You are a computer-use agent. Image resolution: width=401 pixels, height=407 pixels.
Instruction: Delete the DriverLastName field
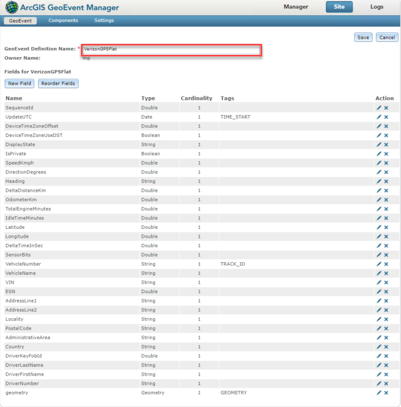[x=386, y=365]
